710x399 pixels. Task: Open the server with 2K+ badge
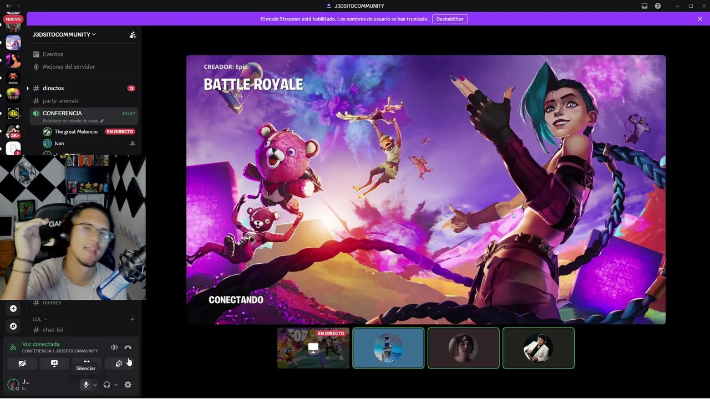(x=13, y=131)
